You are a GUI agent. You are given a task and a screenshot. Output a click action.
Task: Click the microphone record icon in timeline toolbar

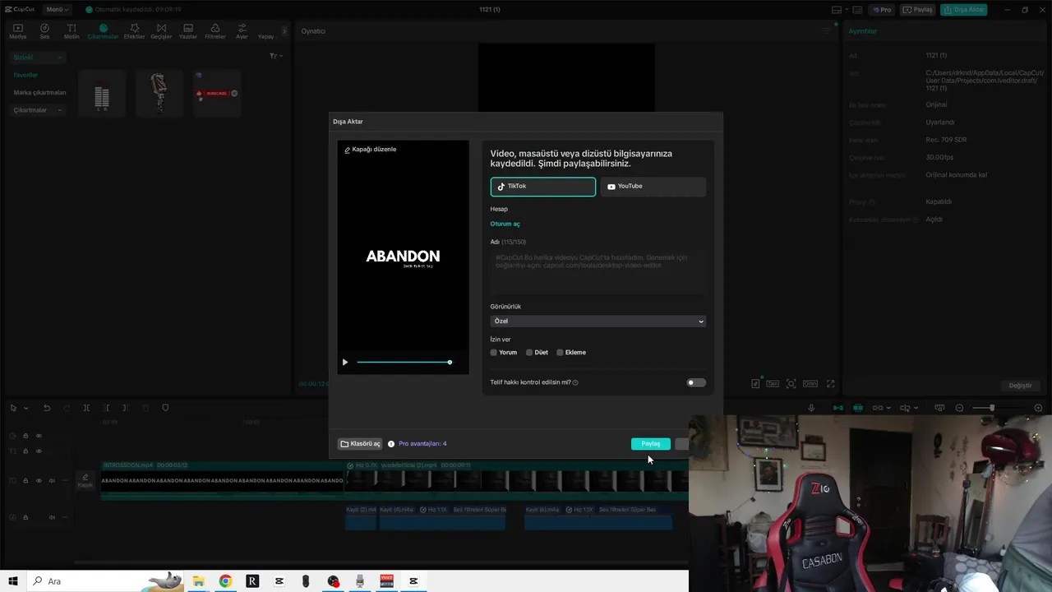[811, 408]
